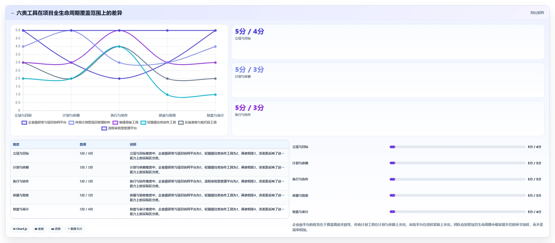
Task: Click the 5分 / 4分 value in 复盘与审计 table row
Action: point(86,209)
